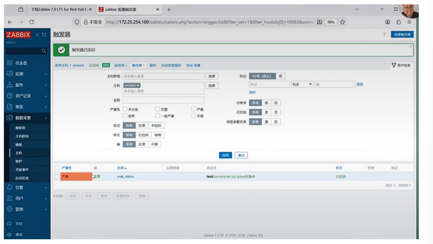433x244 pixels.
Task: Switch to the 图形 tab
Action: click(x=153, y=65)
